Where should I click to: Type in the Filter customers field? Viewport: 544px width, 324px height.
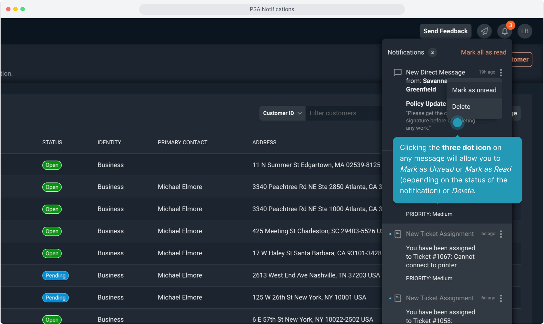tap(342, 113)
